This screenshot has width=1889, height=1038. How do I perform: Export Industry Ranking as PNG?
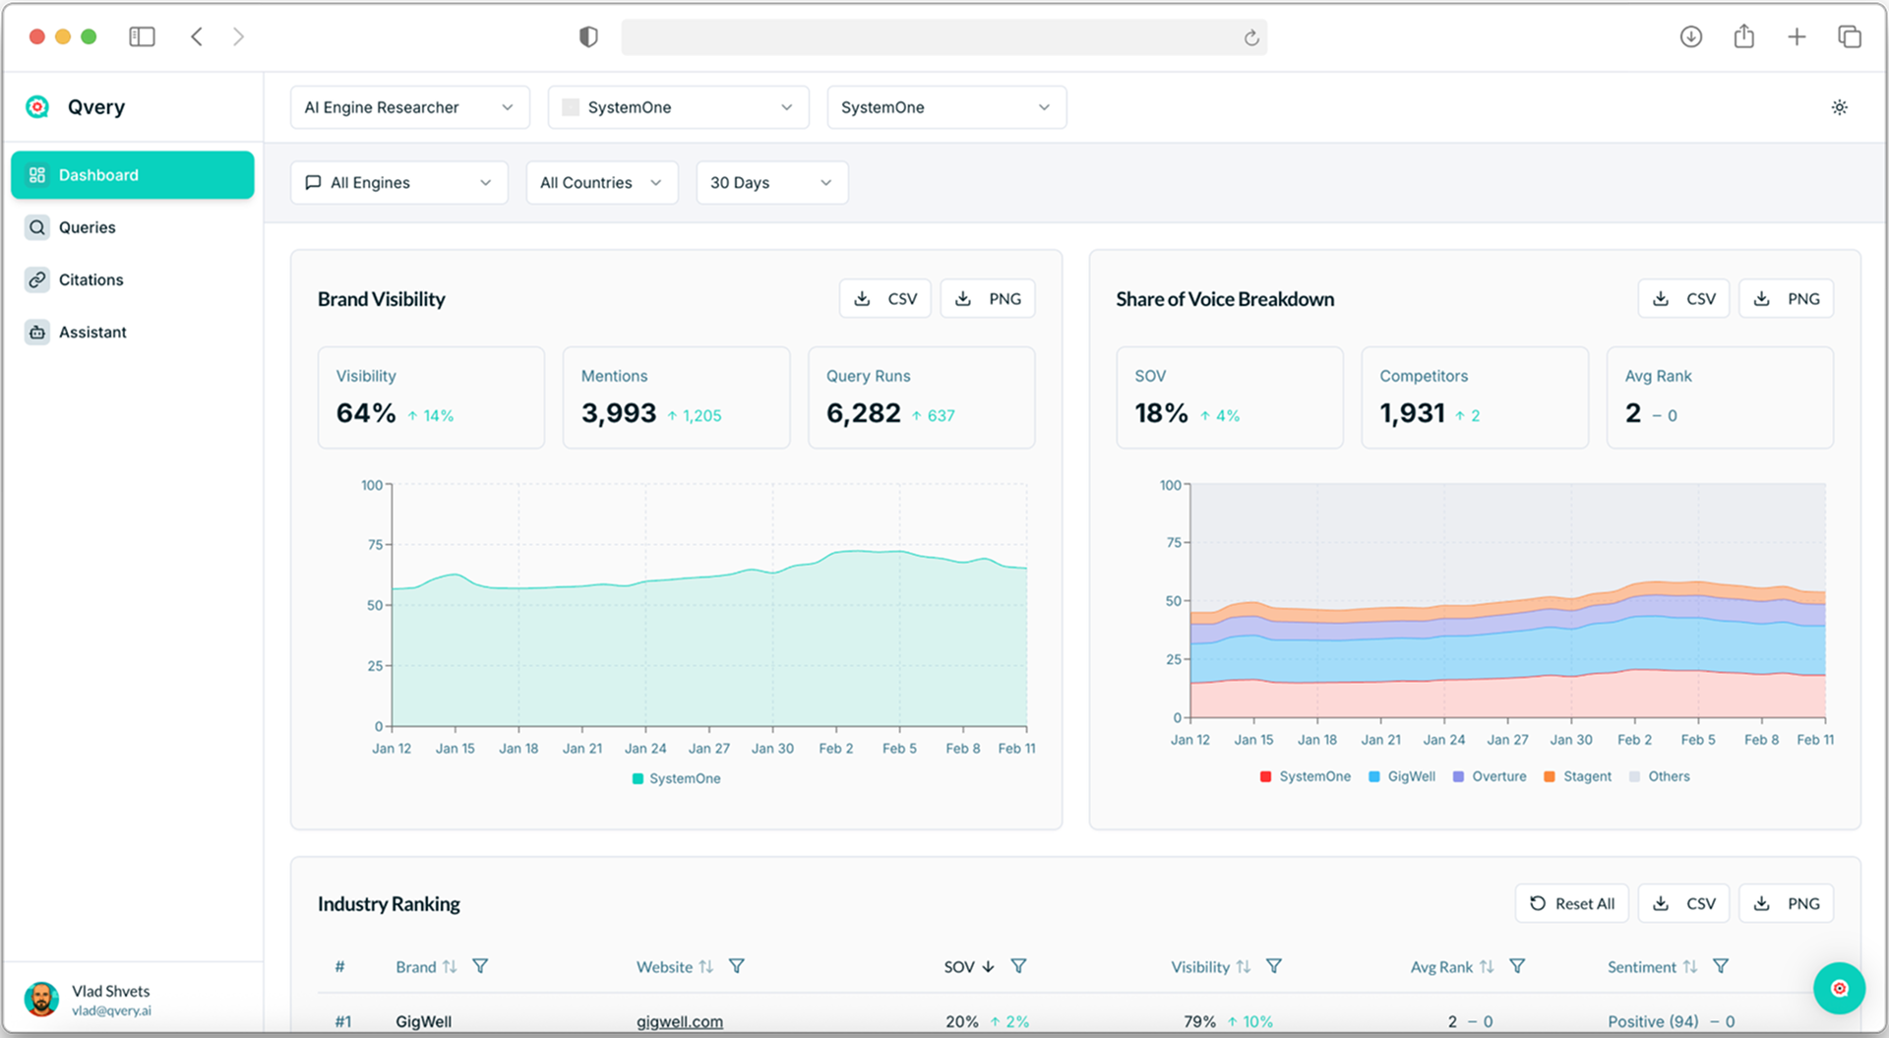pos(1787,904)
